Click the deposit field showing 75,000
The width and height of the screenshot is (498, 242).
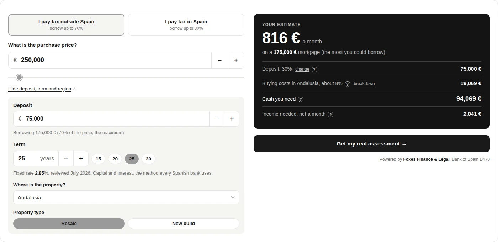tap(111, 119)
